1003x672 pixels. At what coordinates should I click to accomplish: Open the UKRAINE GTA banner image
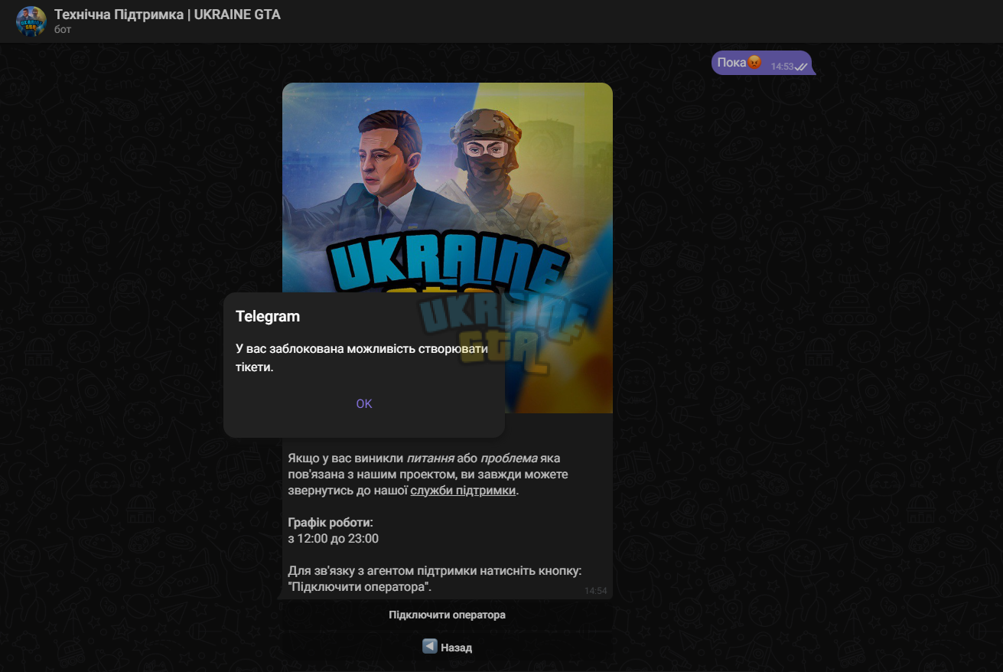click(x=448, y=248)
